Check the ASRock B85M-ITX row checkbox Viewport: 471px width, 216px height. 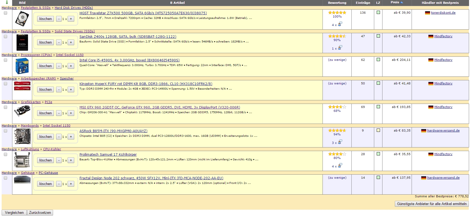(5, 131)
